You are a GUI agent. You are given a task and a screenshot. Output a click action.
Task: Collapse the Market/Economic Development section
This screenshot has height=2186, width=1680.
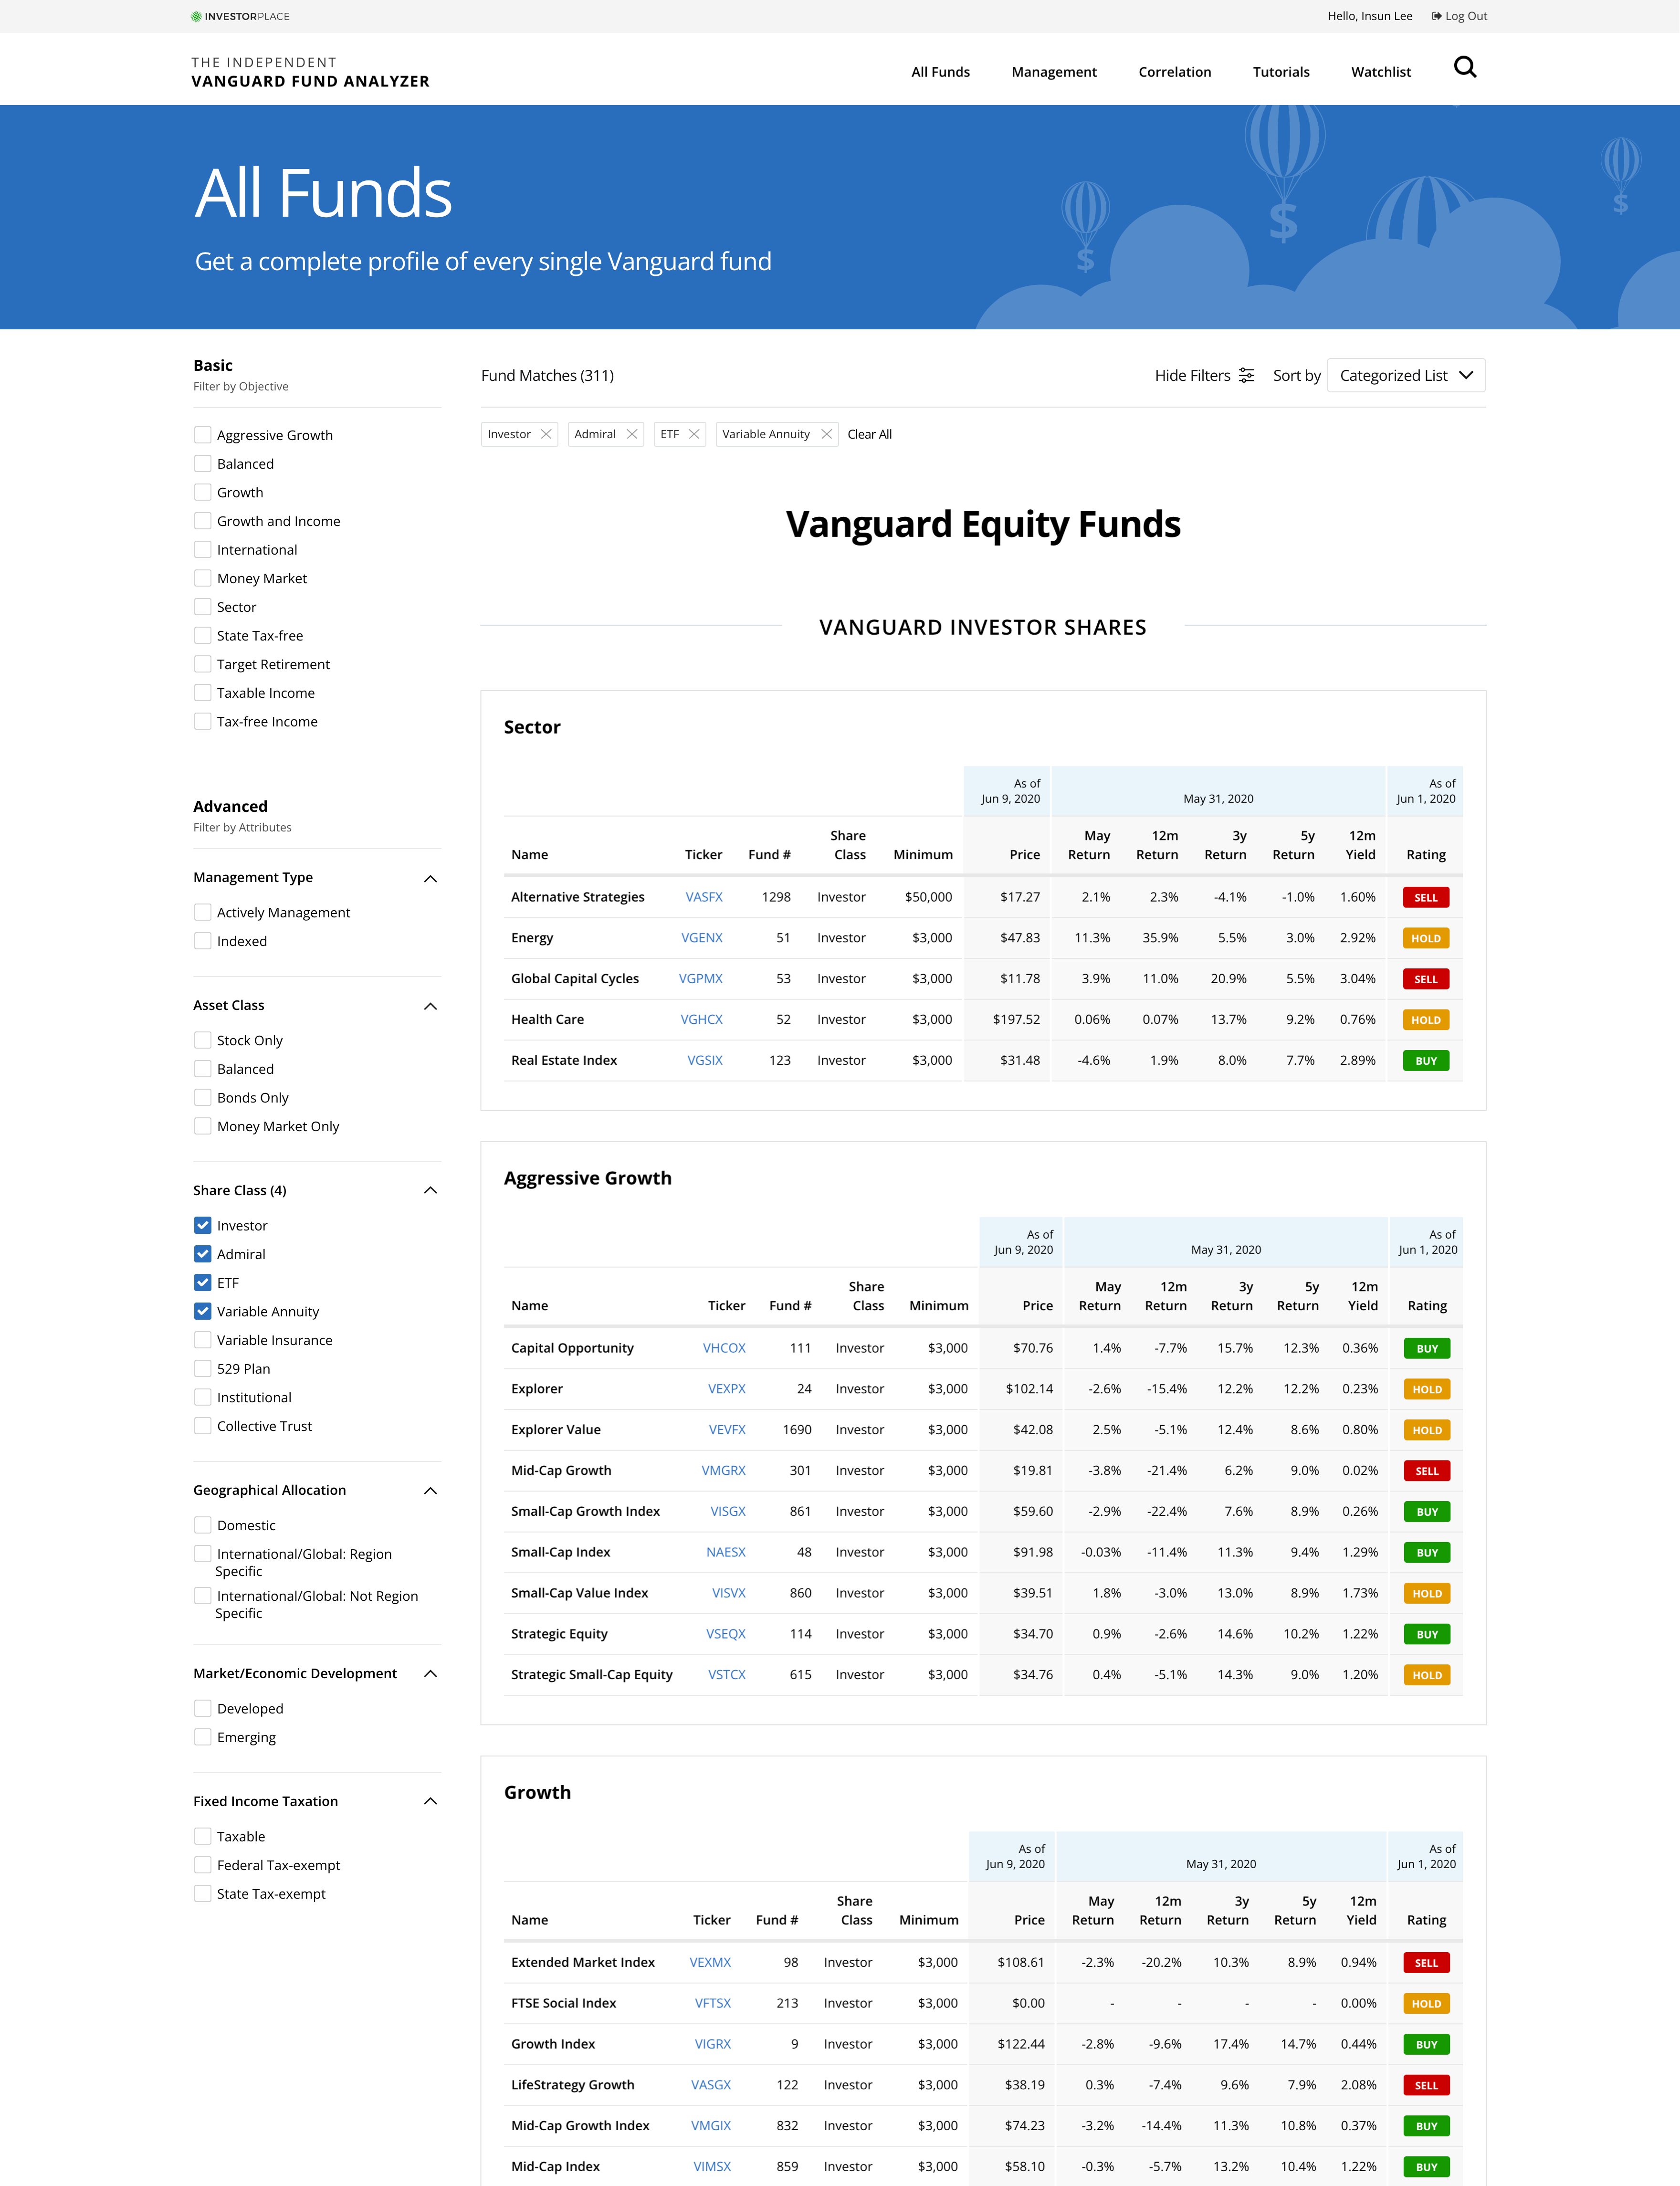point(430,1673)
